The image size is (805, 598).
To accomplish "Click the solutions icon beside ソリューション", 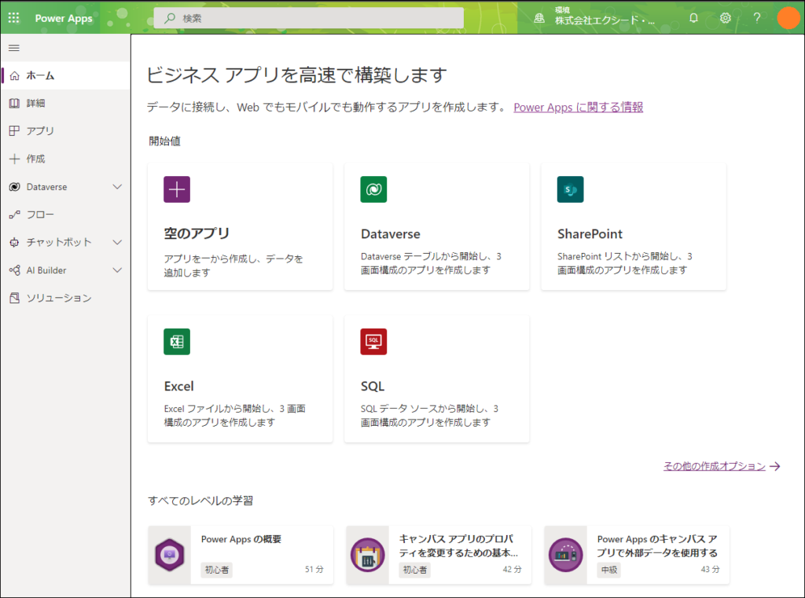I will (14, 298).
